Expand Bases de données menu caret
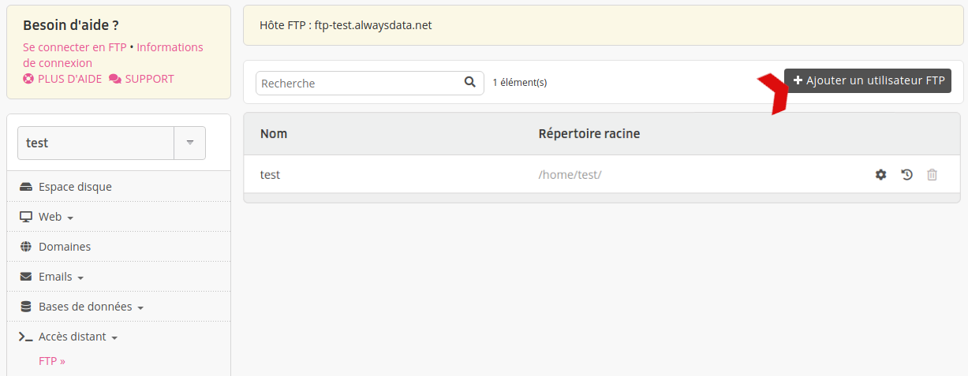This screenshot has height=376, width=968. (140, 308)
